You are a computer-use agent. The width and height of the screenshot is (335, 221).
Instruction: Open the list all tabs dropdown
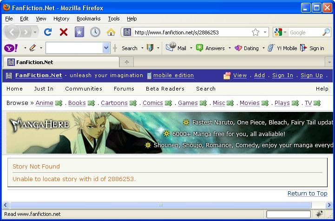click(329, 62)
